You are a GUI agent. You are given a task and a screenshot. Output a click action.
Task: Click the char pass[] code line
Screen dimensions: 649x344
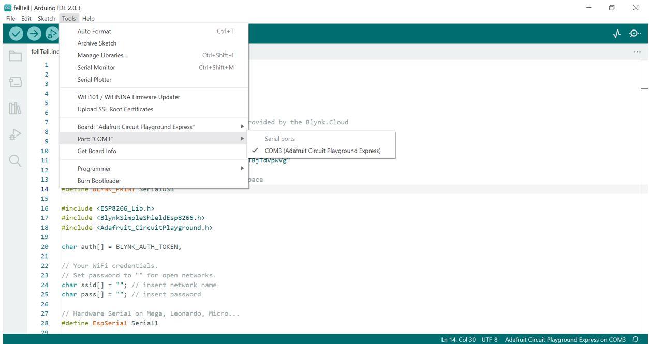point(131,294)
